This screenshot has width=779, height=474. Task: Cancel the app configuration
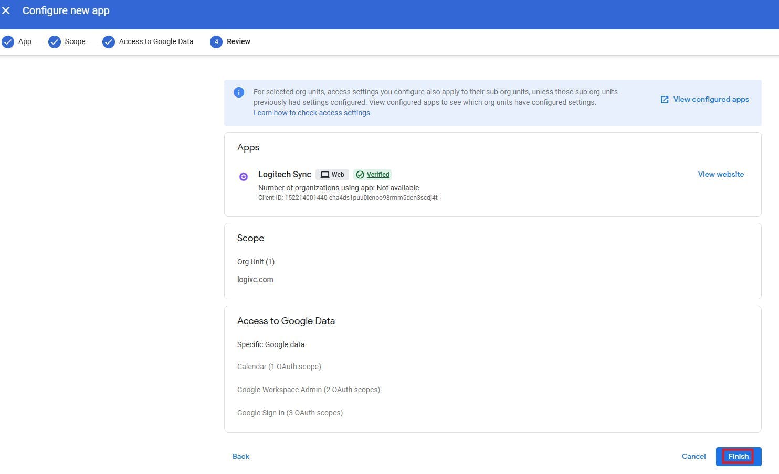pyautogui.click(x=693, y=456)
